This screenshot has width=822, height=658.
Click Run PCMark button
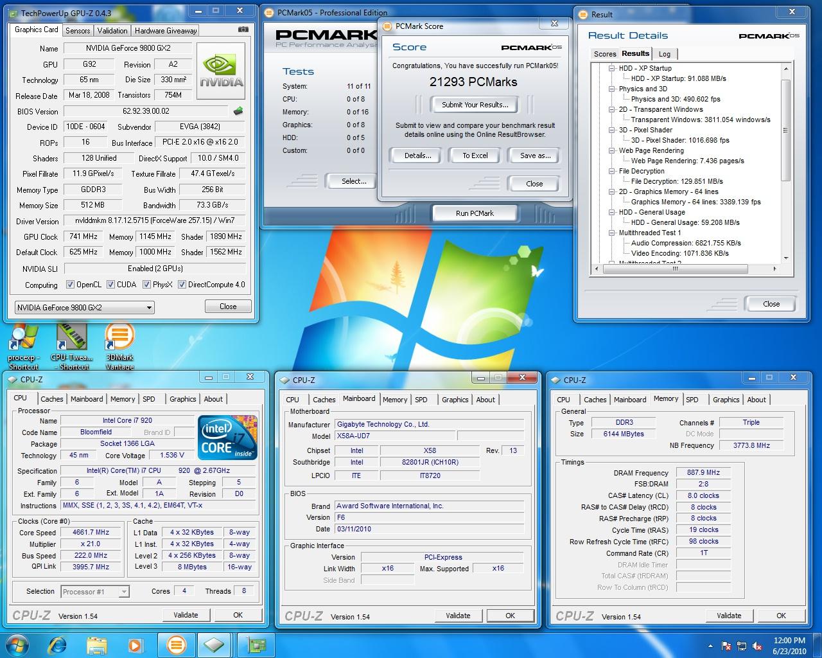coord(475,213)
